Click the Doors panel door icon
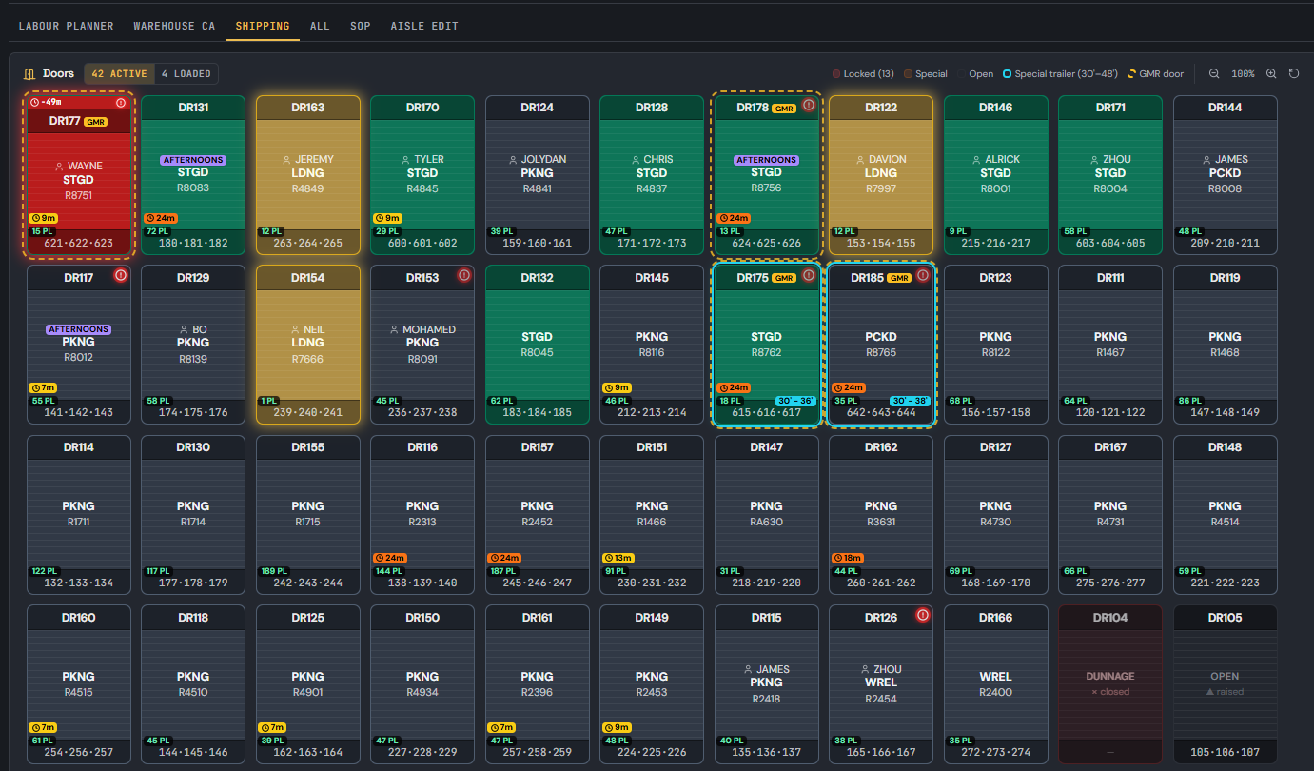This screenshot has height=771, width=1314. coord(29,73)
